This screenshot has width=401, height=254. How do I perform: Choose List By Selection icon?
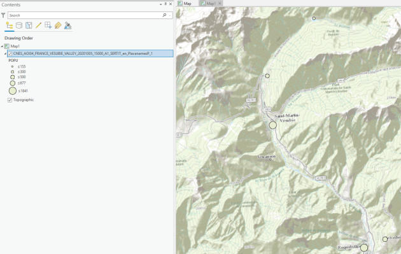(x=29, y=25)
